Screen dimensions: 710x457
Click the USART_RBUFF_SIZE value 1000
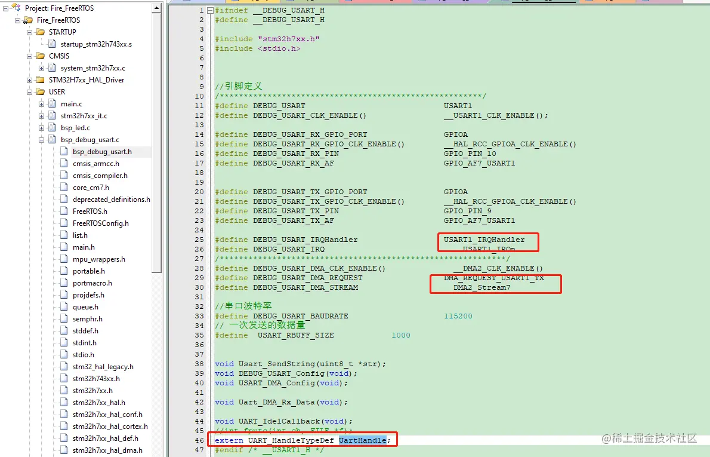tap(401, 335)
